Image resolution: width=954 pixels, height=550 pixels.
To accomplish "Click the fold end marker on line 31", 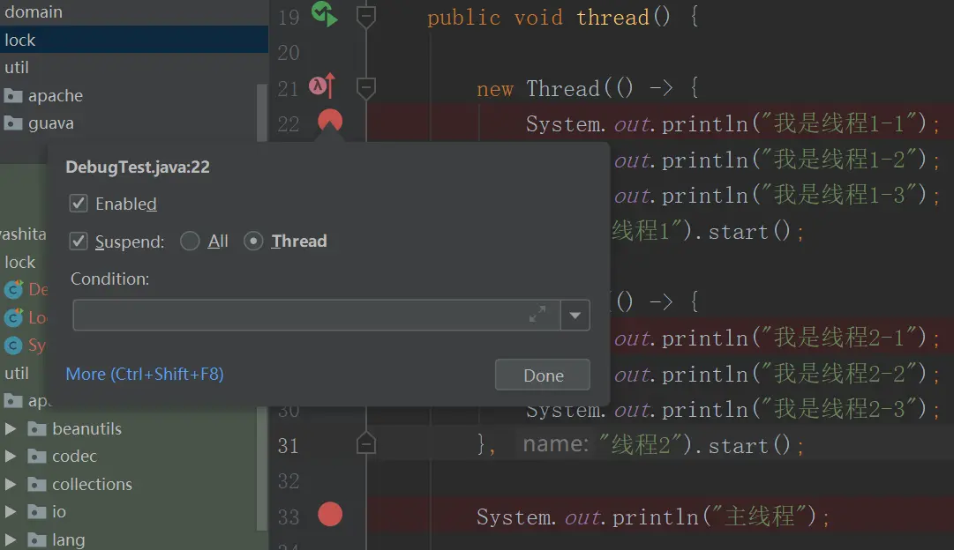I will [x=365, y=443].
